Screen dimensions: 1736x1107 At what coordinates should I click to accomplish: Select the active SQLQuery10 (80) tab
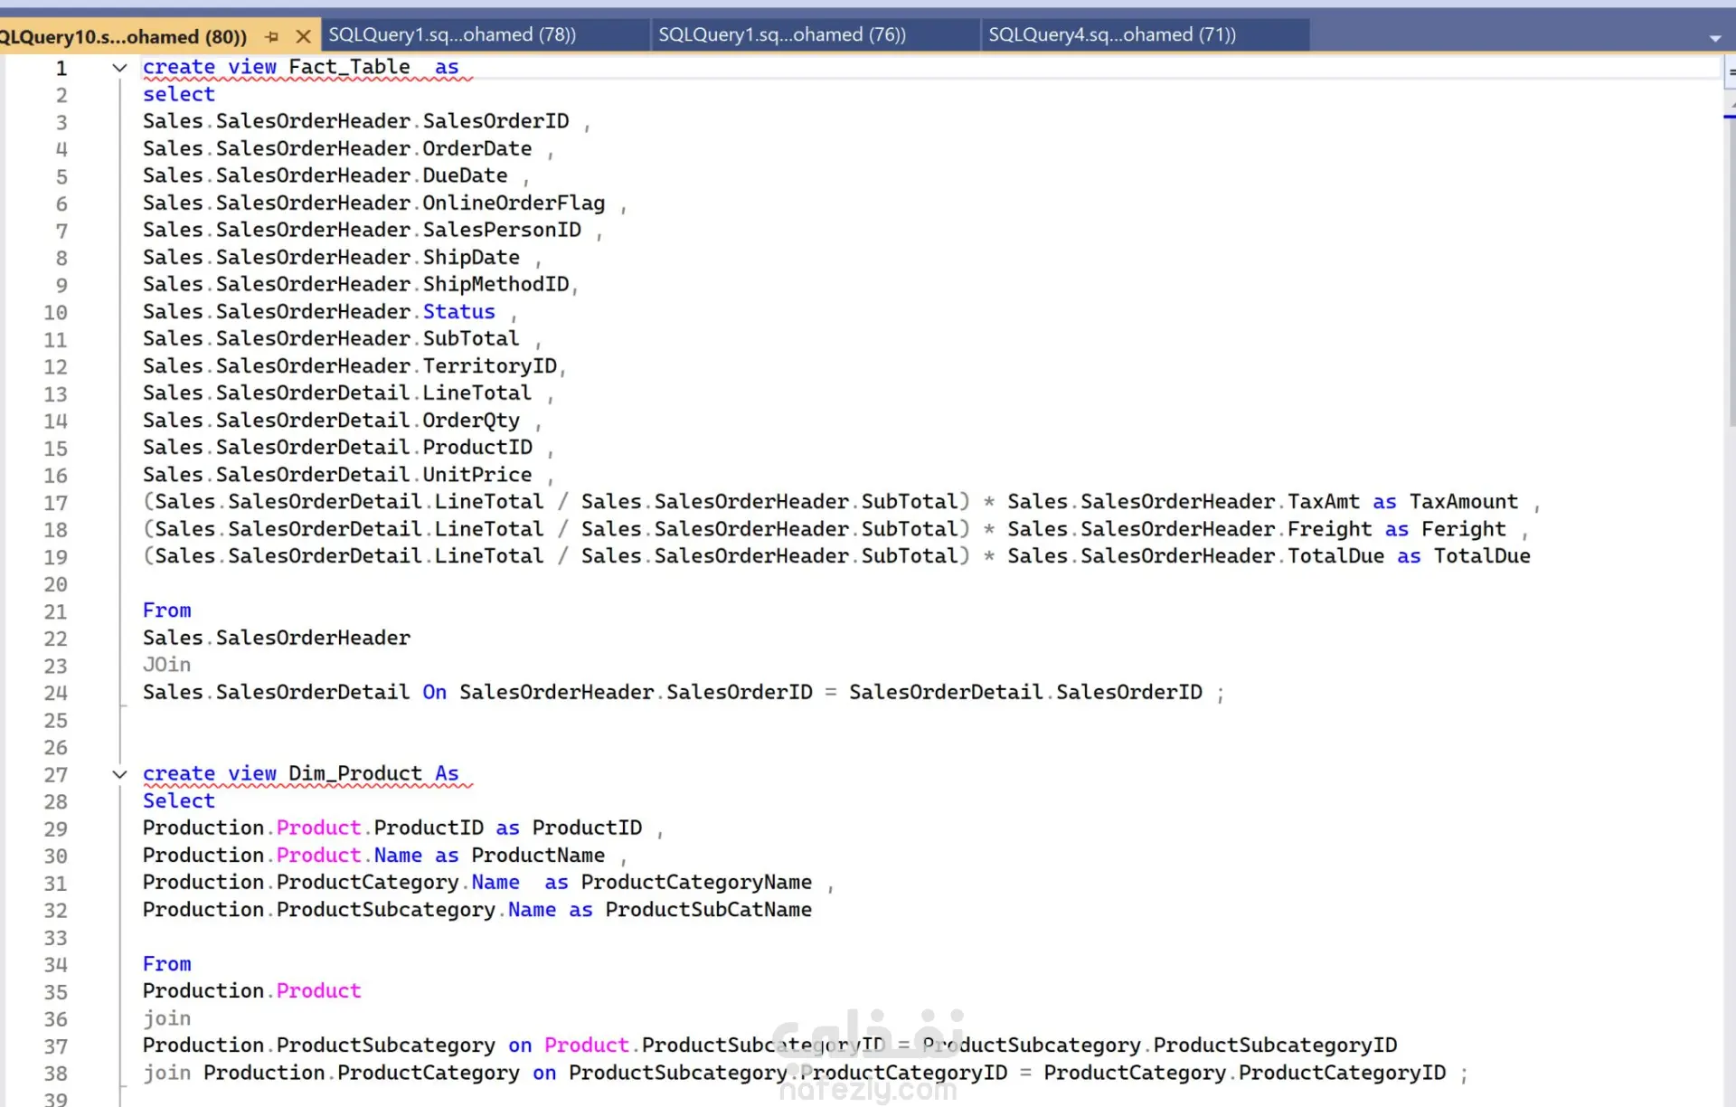(122, 37)
